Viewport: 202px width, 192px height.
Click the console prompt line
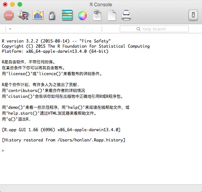pos(3,151)
